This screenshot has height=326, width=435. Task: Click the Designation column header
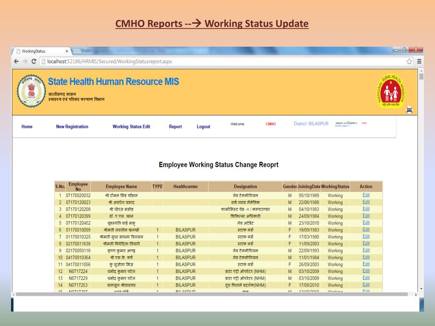(x=245, y=187)
